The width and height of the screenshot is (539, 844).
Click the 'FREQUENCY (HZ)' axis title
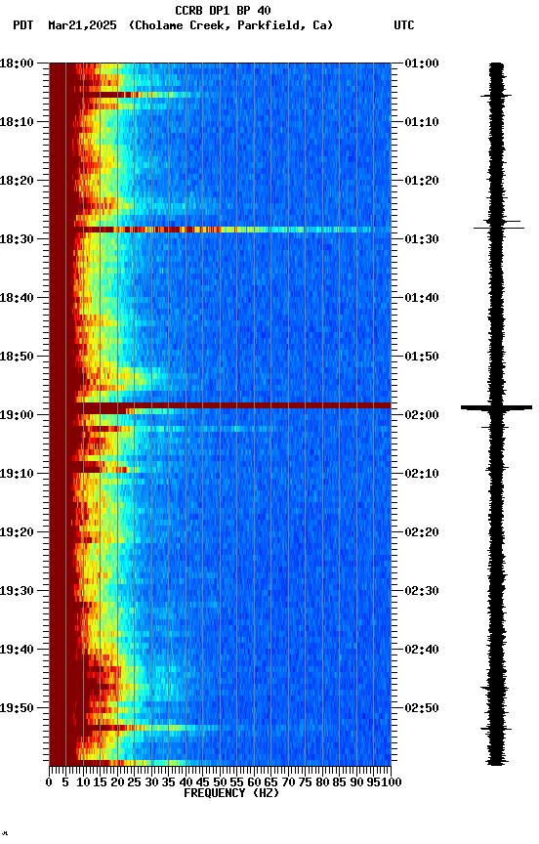click(x=231, y=794)
